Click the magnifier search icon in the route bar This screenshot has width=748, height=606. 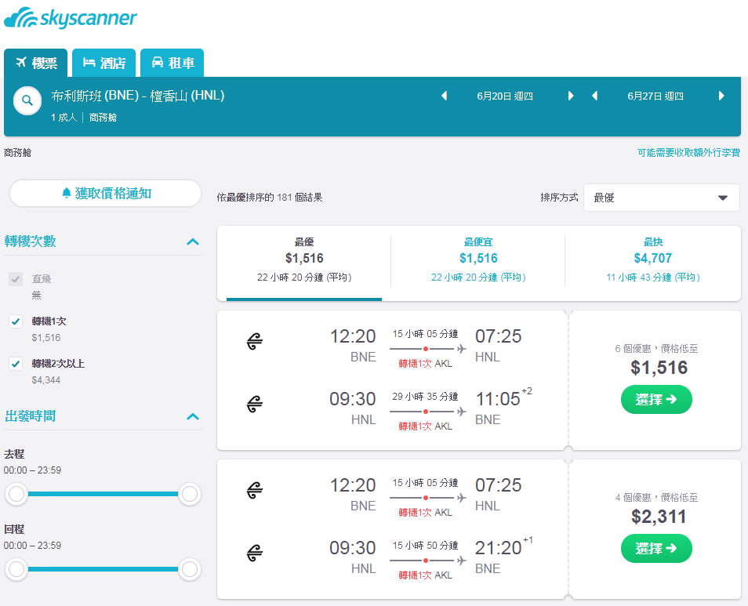(27, 100)
